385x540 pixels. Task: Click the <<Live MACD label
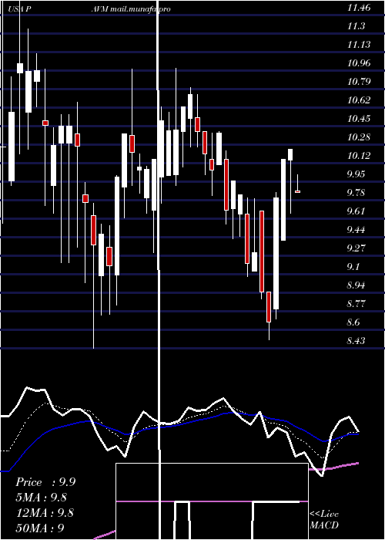coord(324,519)
